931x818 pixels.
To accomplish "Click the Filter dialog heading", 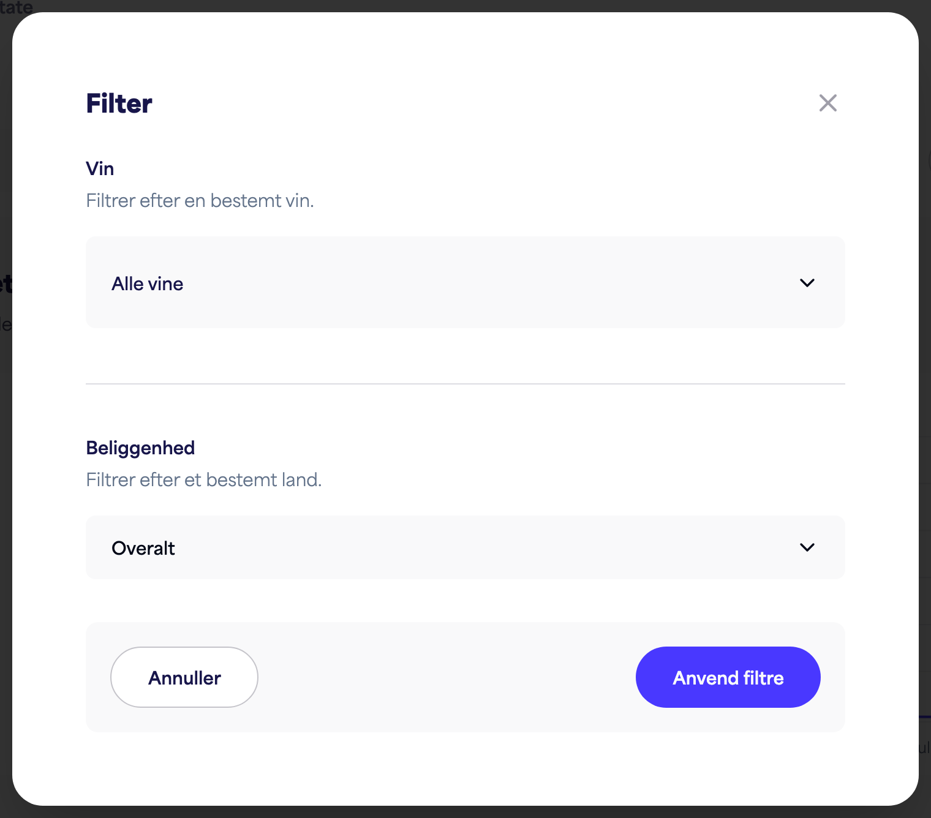I will [x=119, y=103].
